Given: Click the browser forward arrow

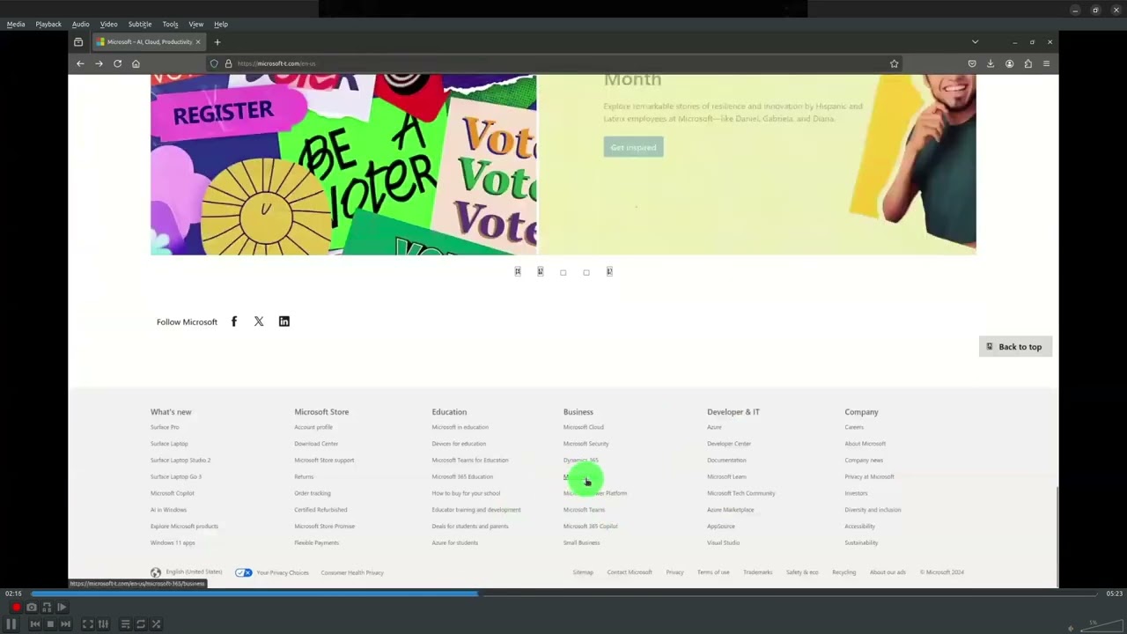Looking at the screenshot, I should 99,63.
